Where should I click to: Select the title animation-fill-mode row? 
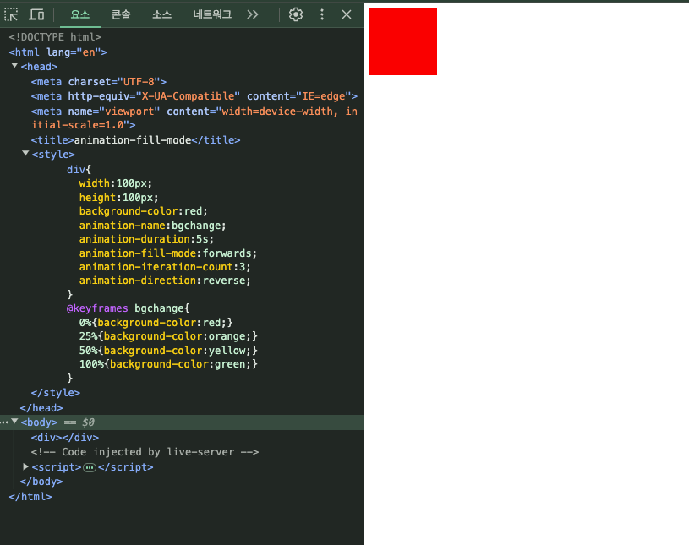(136, 140)
